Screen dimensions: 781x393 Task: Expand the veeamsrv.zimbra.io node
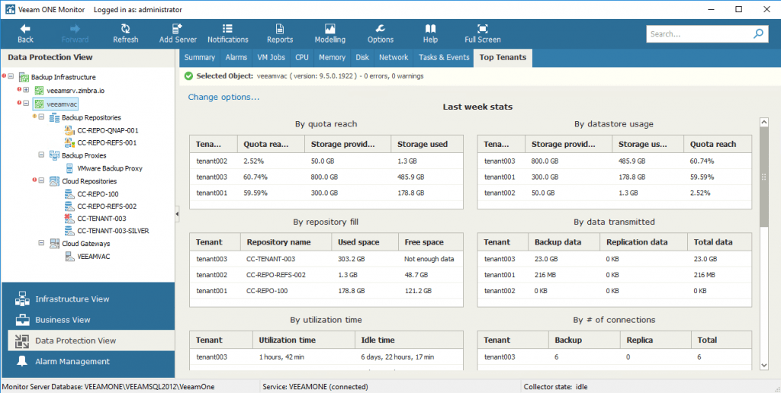[x=27, y=91]
